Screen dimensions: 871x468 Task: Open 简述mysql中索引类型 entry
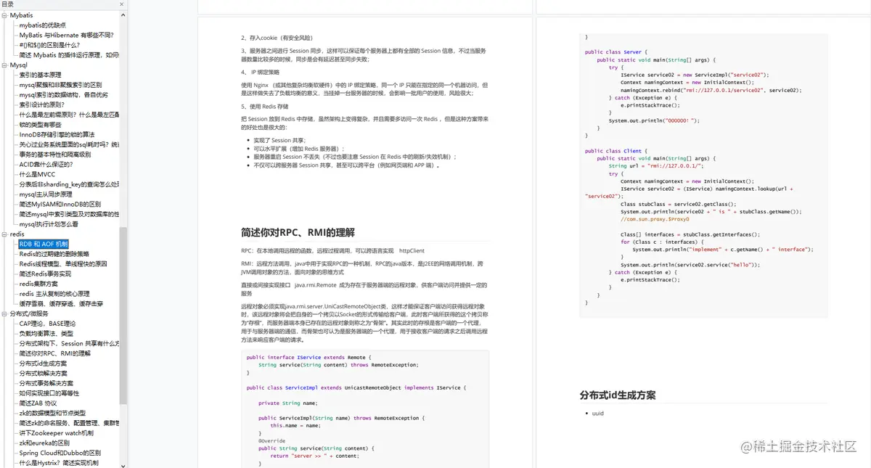pyautogui.click(x=69, y=214)
